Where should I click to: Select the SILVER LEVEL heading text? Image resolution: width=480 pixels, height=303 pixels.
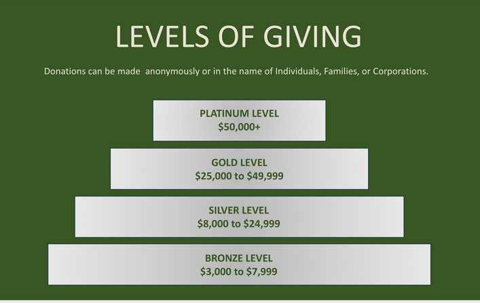pyautogui.click(x=239, y=210)
